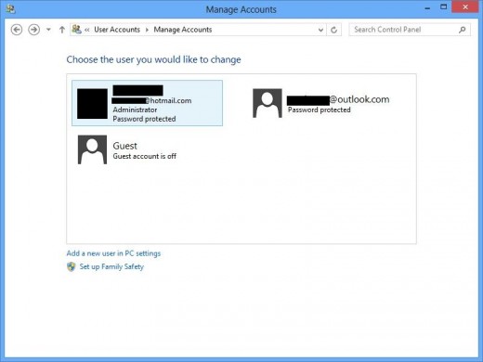Click the window title bar icon
483x362 pixels.
point(10,9)
